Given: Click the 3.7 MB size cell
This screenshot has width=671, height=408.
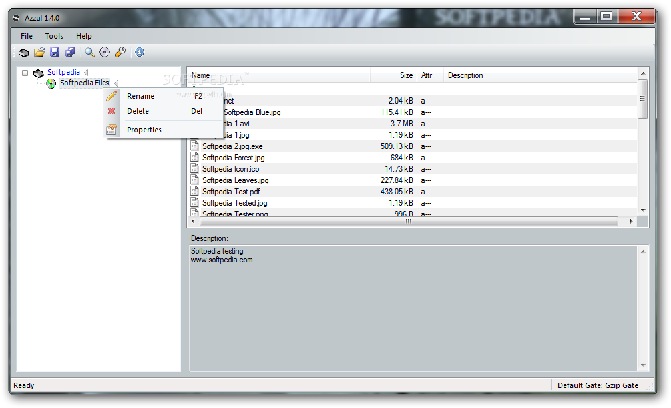Looking at the screenshot, I should coord(401,124).
